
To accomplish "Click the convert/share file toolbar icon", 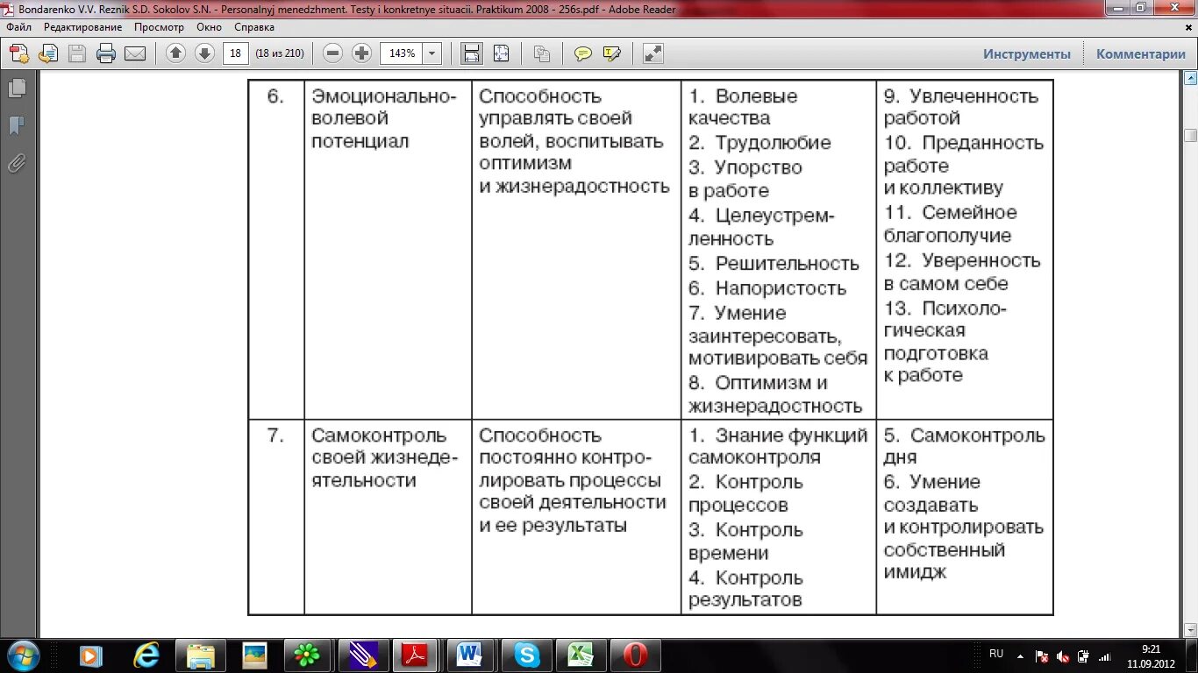I will tap(48, 53).
